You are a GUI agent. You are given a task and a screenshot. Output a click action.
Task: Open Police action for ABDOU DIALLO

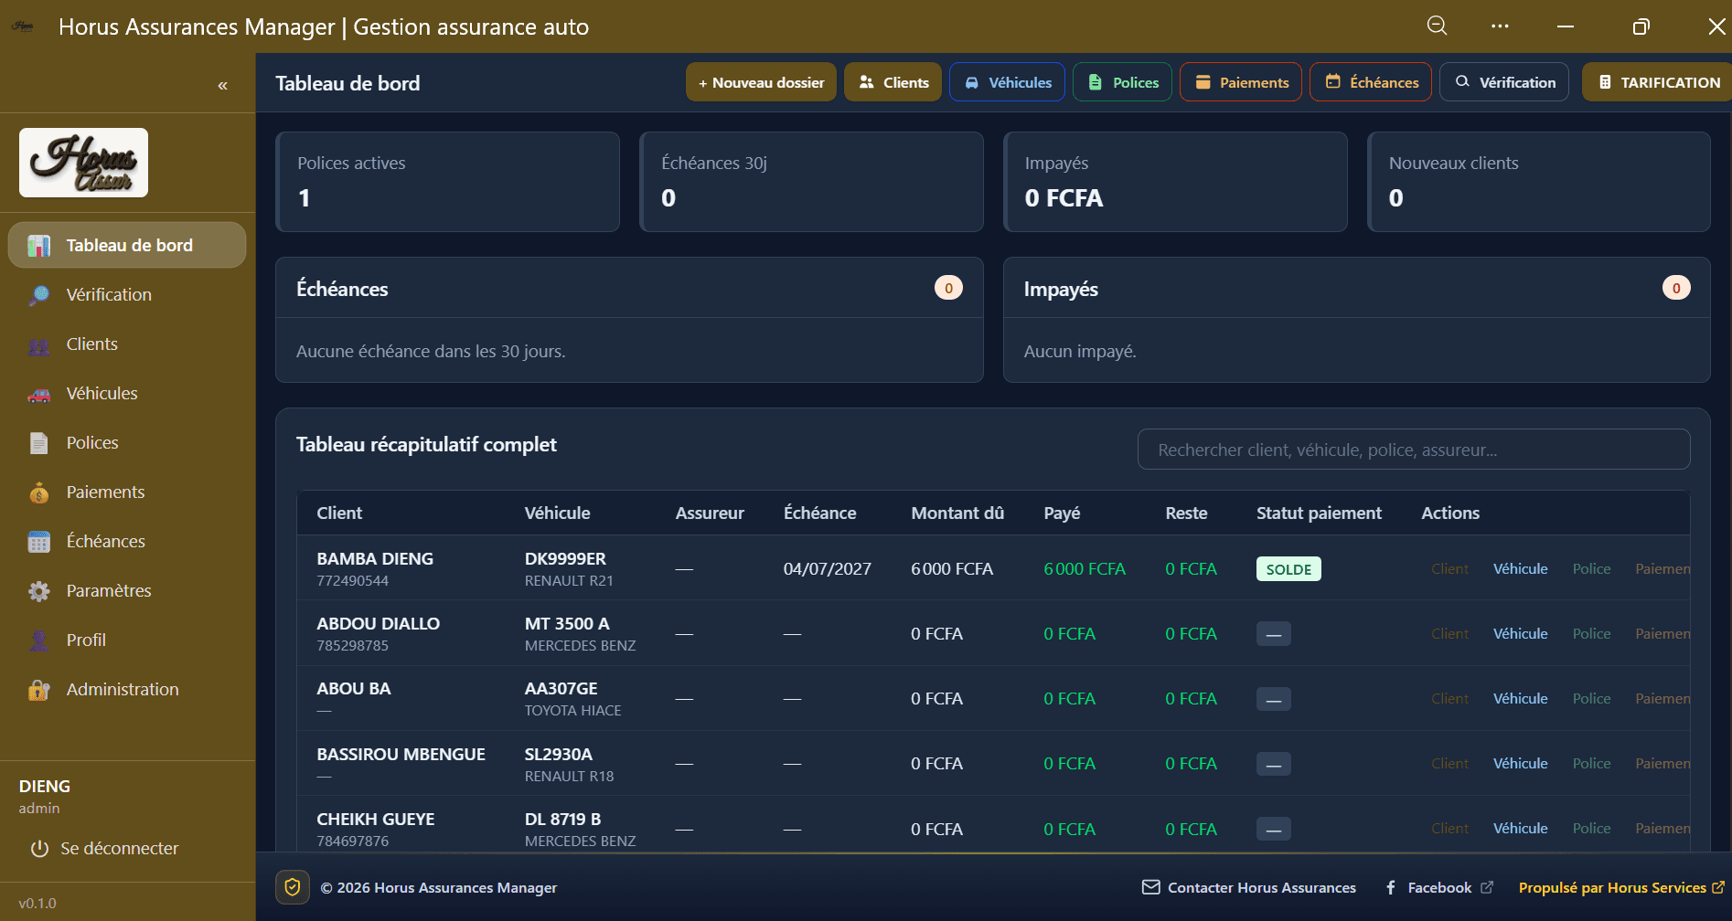pos(1591,633)
